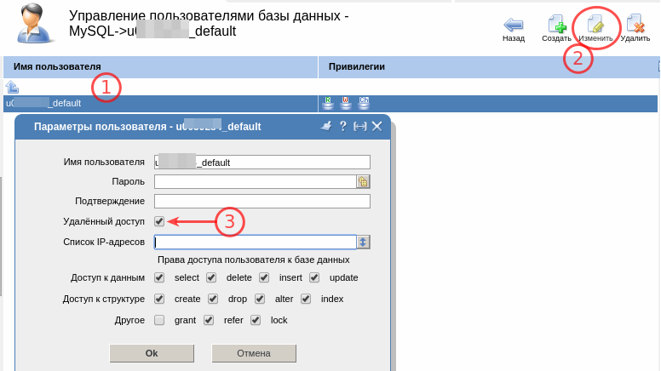Image resolution: width=661 pixels, height=371 pixels.
Task: Click the Ok button
Action: [152, 353]
